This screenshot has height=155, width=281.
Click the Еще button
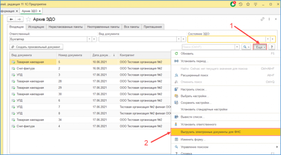click(260, 47)
